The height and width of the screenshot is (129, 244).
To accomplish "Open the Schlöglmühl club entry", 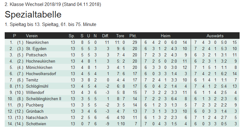I will (x=36, y=86).
